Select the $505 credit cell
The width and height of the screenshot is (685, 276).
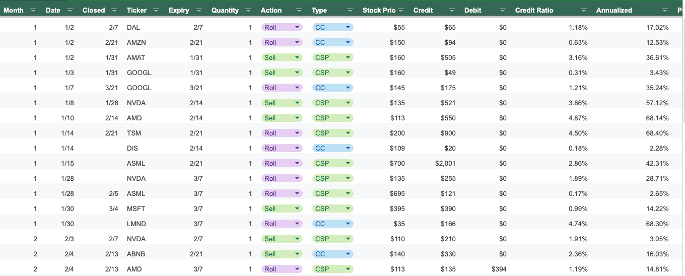[448, 57]
